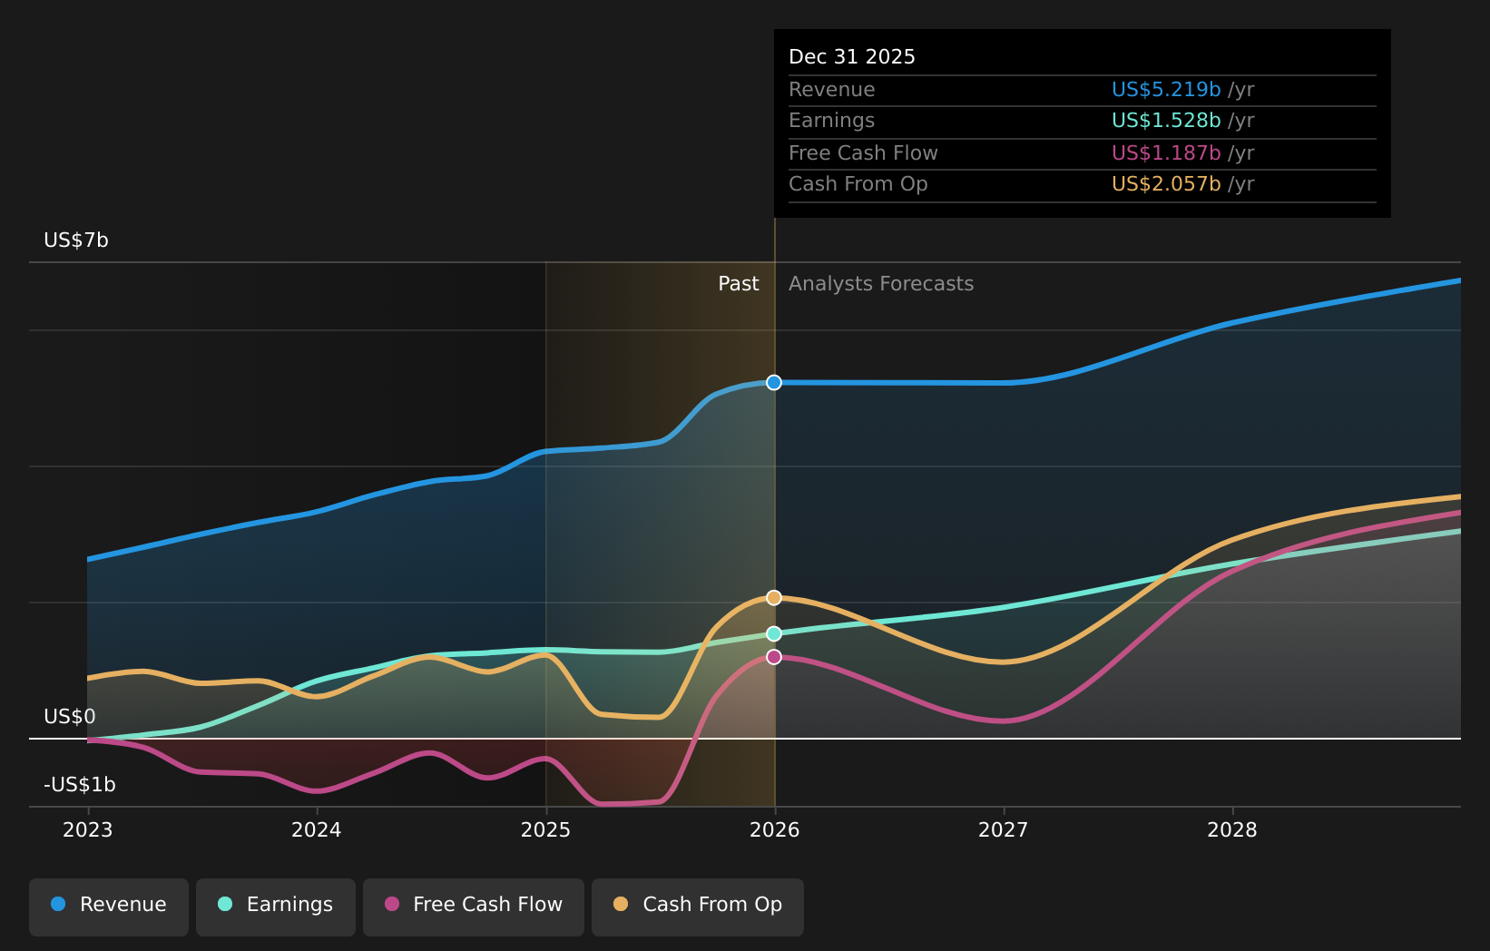Select the blue Revenue legend dot
The width and height of the screenshot is (1490, 951).
pyautogui.click(x=59, y=905)
